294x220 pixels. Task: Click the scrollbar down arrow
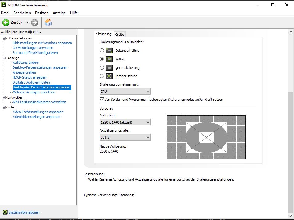(x=291, y=215)
